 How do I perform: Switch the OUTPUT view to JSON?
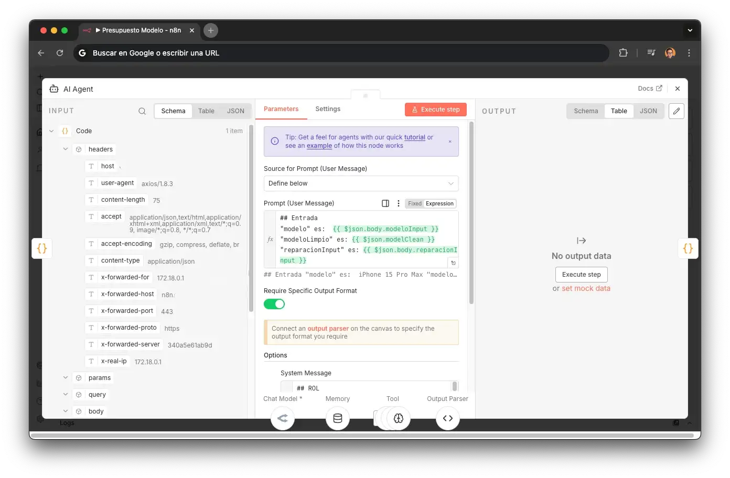(x=649, y=111)
